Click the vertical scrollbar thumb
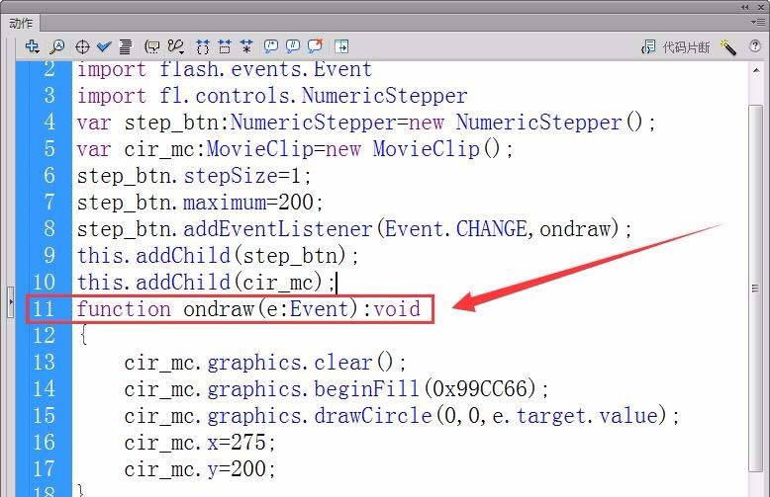Image resolution: width=770 pixels, height=497 pixels. 756,289
